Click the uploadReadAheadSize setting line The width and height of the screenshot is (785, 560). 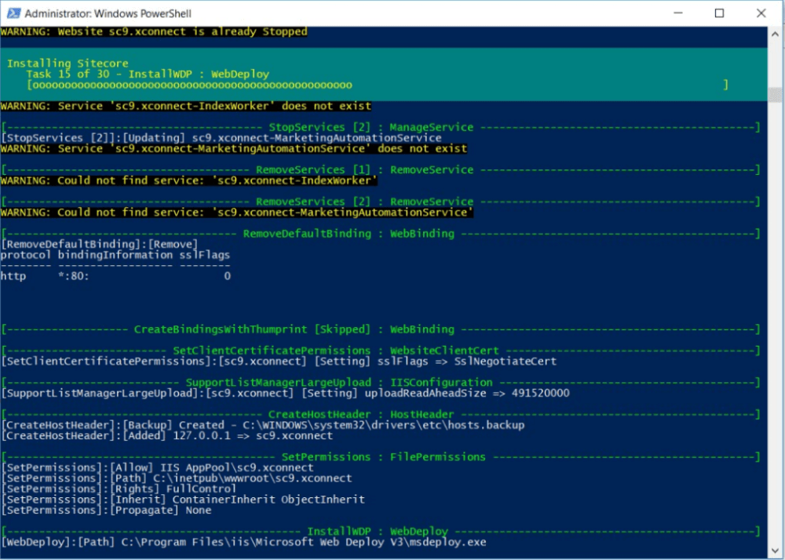click(285, 393)
